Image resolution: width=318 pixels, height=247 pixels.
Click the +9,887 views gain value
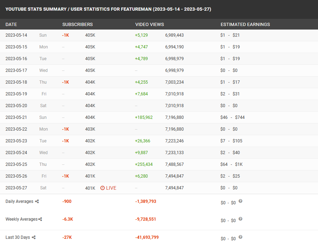(141, 153)
